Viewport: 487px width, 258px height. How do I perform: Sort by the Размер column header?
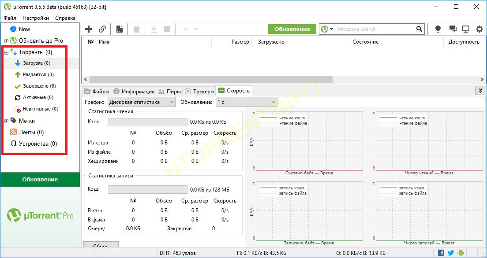point(232,42)
